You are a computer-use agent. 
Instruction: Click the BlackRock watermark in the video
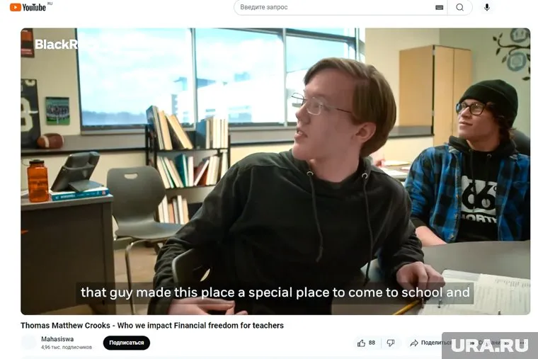click(56, 45)
